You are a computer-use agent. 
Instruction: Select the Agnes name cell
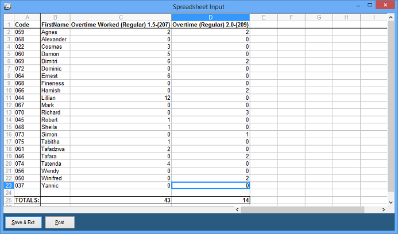55,32
